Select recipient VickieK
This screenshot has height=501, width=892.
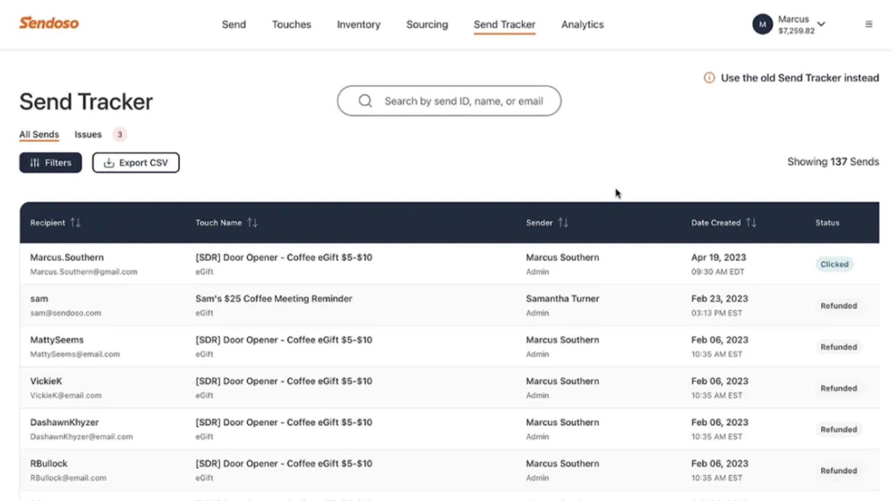(46, 381)
